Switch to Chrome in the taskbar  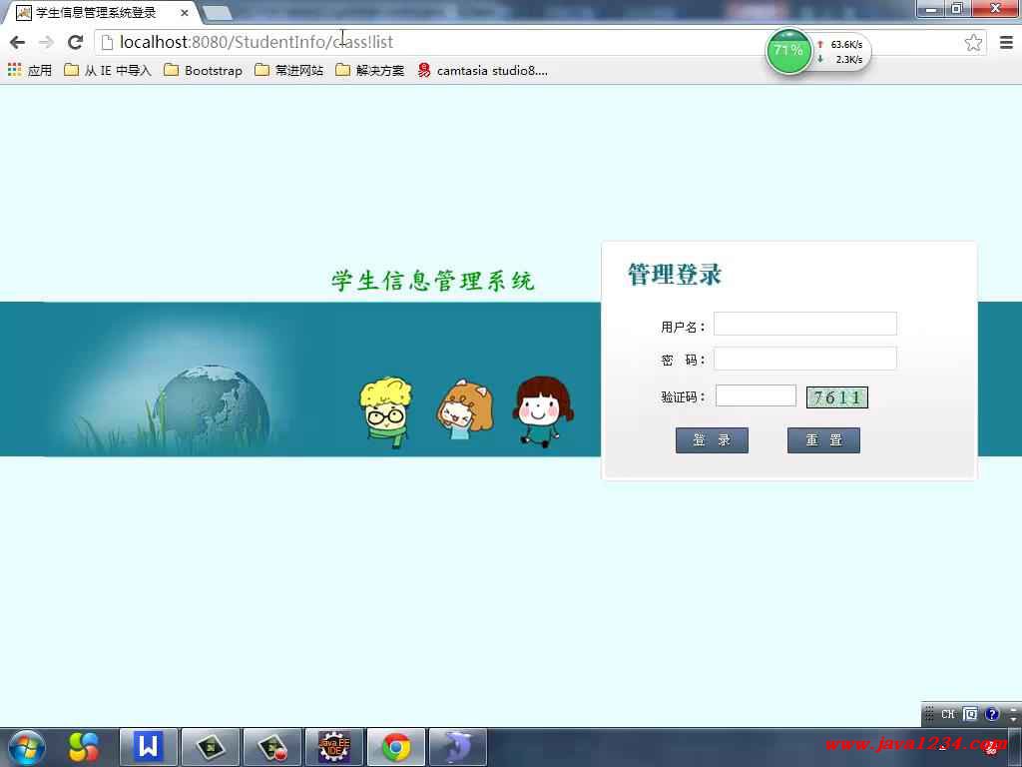click(x=396, y=747)
